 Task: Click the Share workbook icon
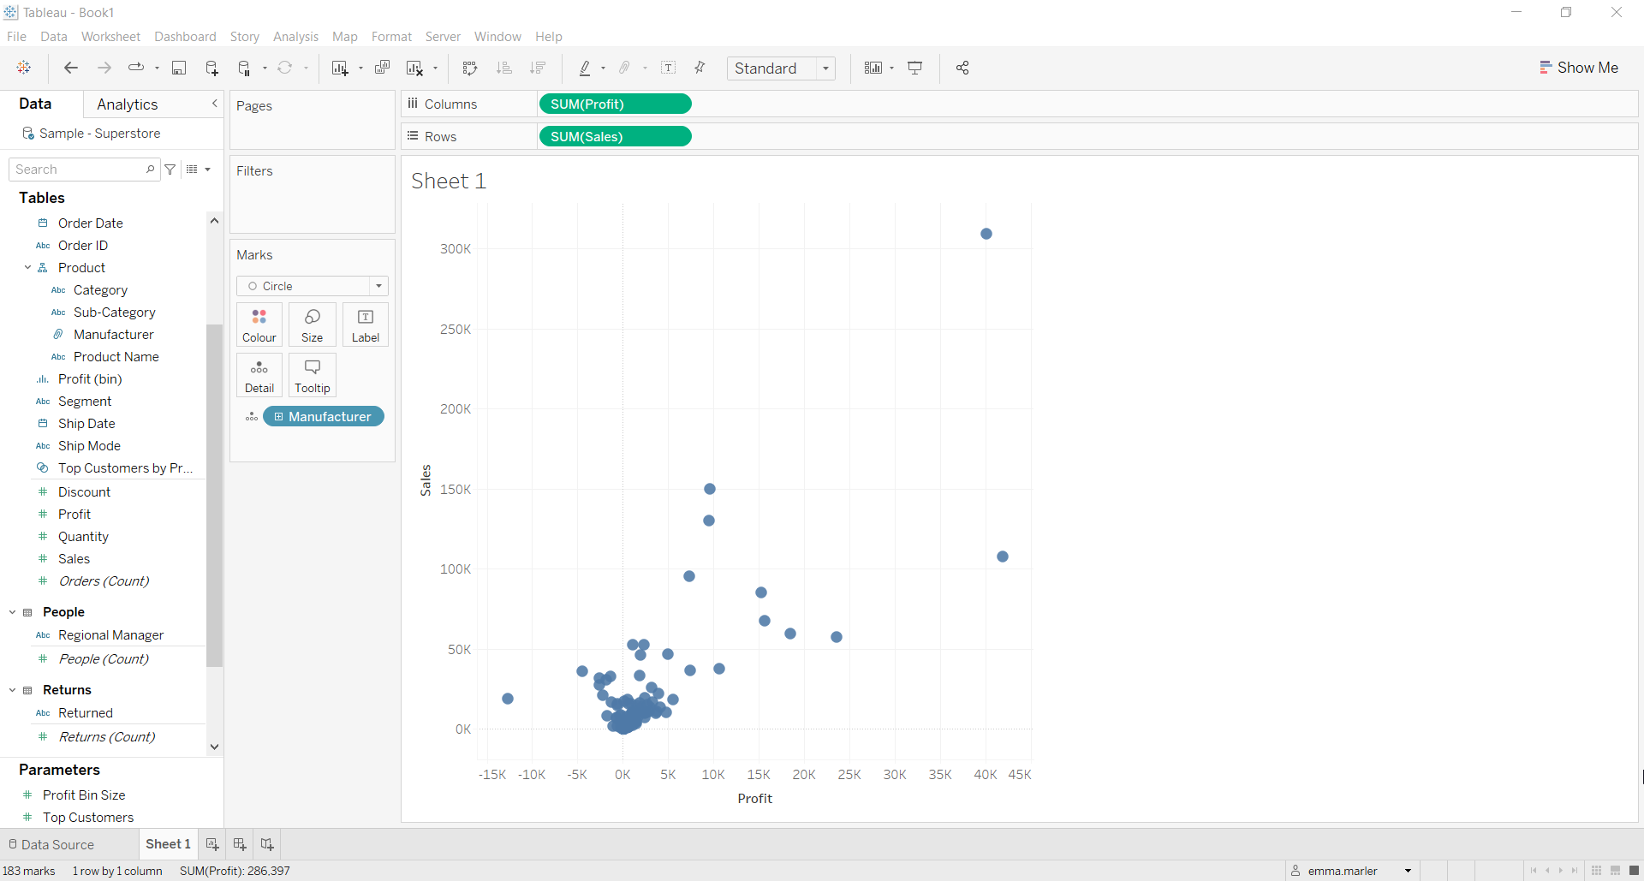[962, 68]
